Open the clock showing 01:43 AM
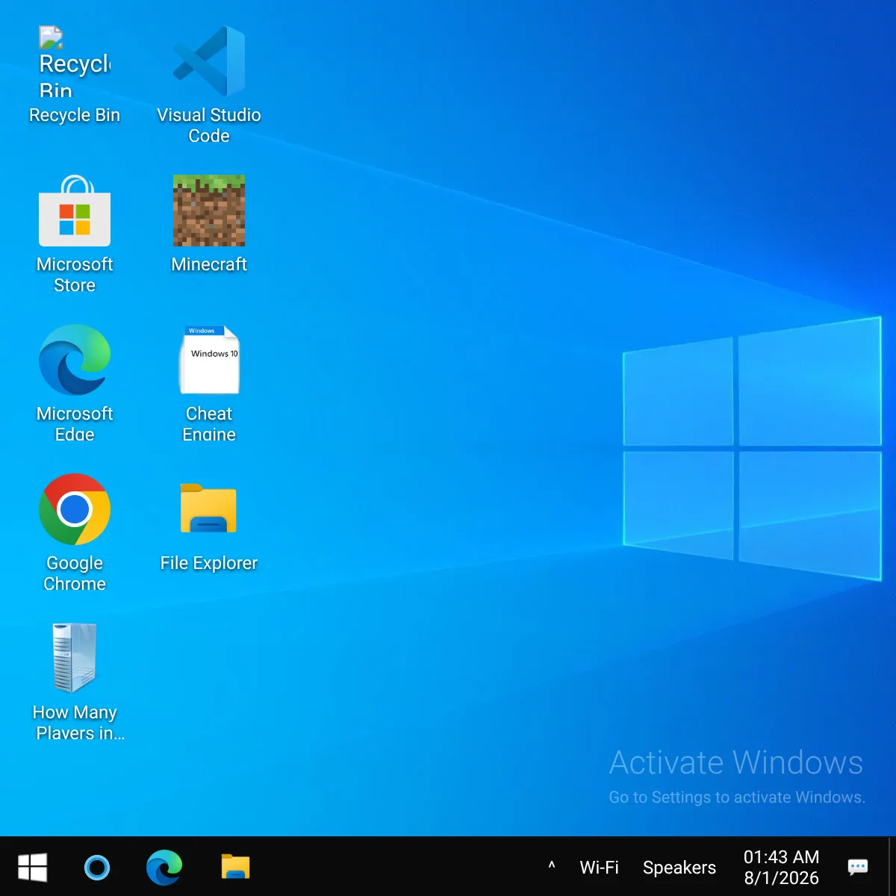The image size is (896, 896). pyautogui.click(x=781, y=867)
